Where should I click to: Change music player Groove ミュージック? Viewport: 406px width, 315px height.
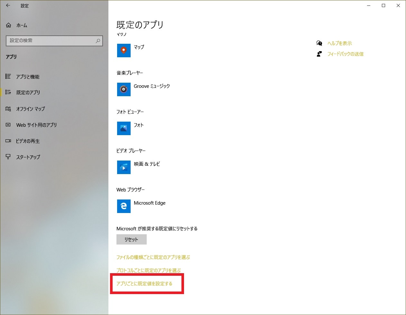pyautogui.click(x=152, y=86)
